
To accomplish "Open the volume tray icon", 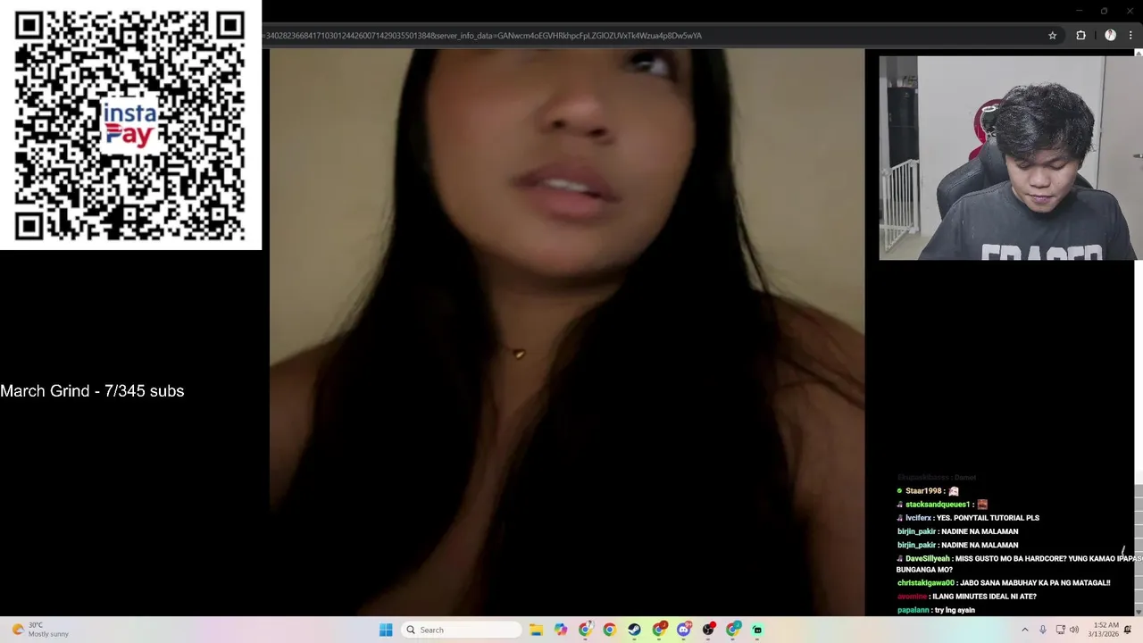I will point(1074,630).
